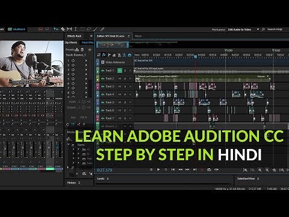Viewport: 289px width, 217px height.
Task: Select the Time Selection tool
Action: point(76,29)
